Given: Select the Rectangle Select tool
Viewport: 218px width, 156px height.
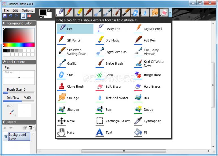Looking at the screenshot, I should (117, 121).
